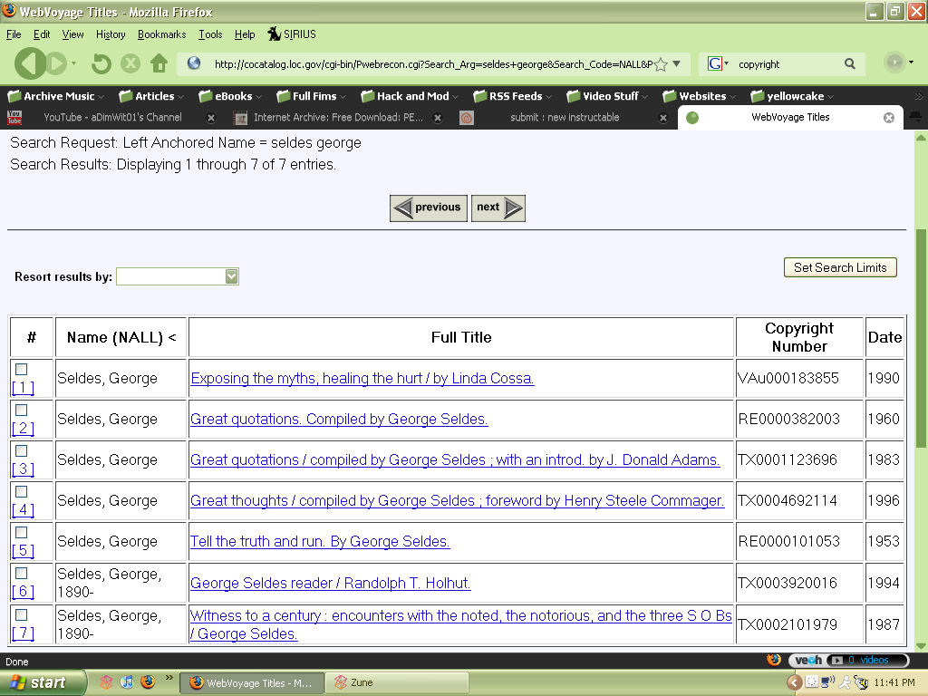Click the [3] record number link

click(x=23, y=469)
